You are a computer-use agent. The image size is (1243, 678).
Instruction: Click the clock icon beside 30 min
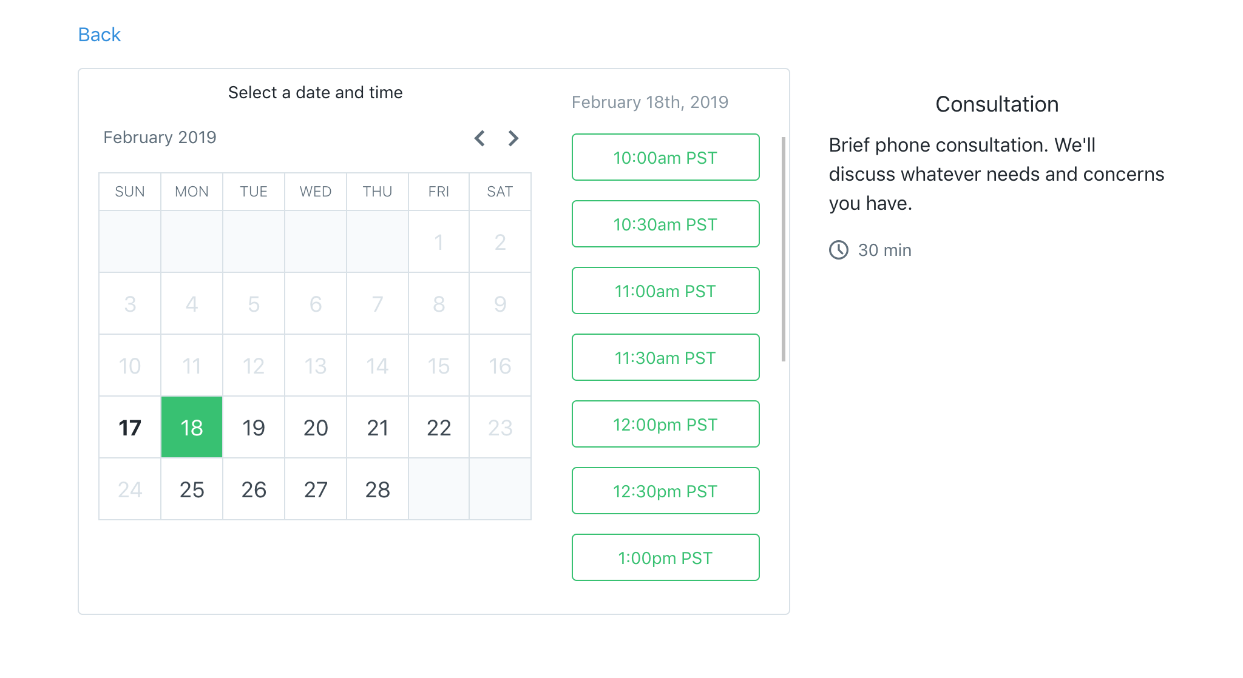point(839,250)
